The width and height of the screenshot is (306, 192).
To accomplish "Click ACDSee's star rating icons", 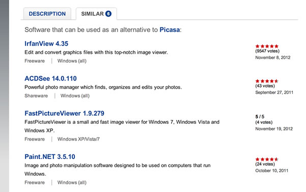I will pyautogui.click(x=267, y=81).
